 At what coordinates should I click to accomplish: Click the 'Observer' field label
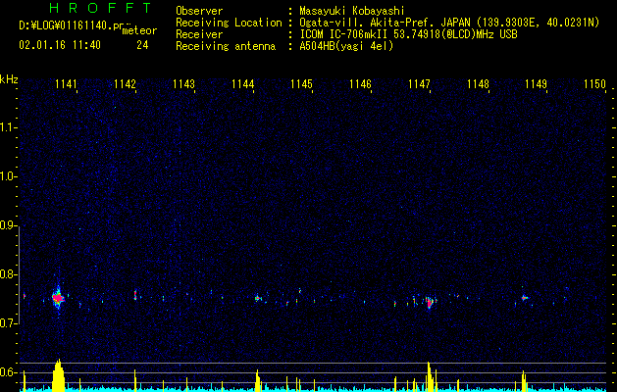199,11
